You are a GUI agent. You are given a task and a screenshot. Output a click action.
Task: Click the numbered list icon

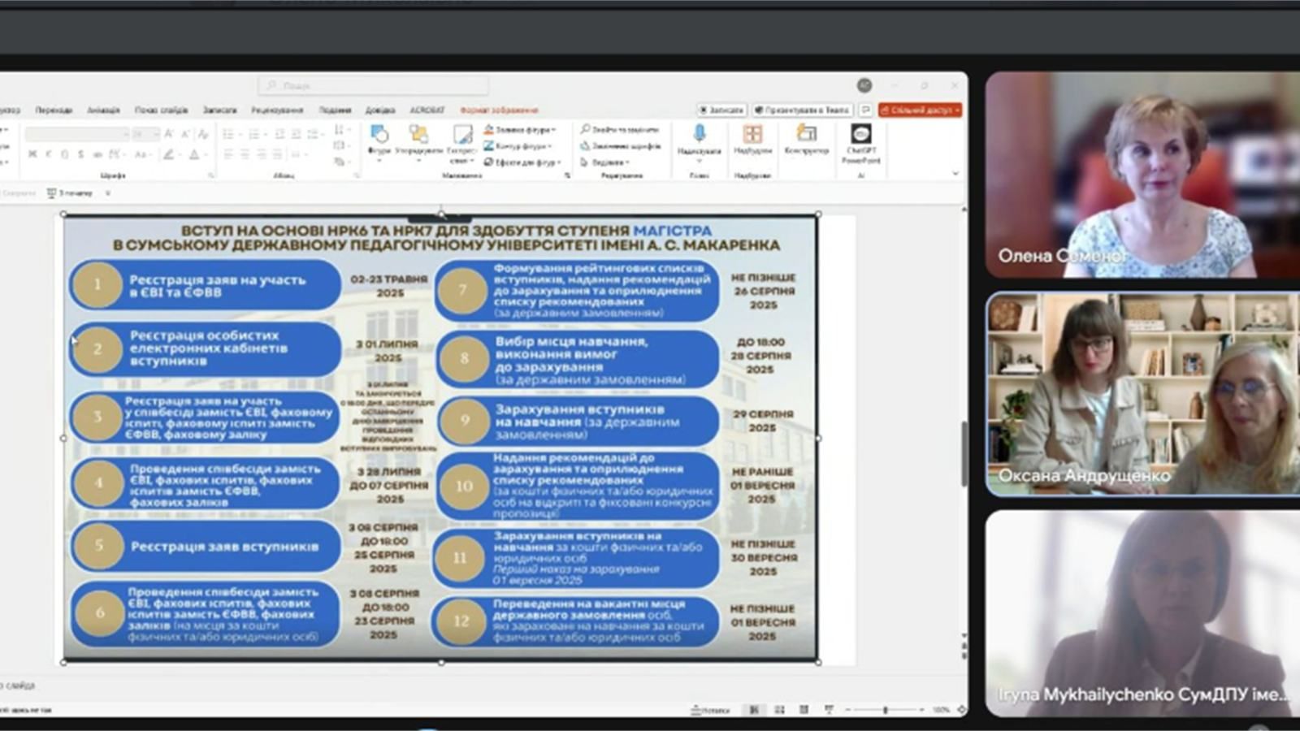tap(256, 134)
